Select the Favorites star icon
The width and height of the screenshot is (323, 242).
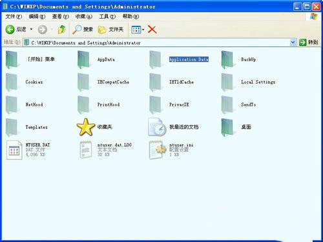coord(86,127)
